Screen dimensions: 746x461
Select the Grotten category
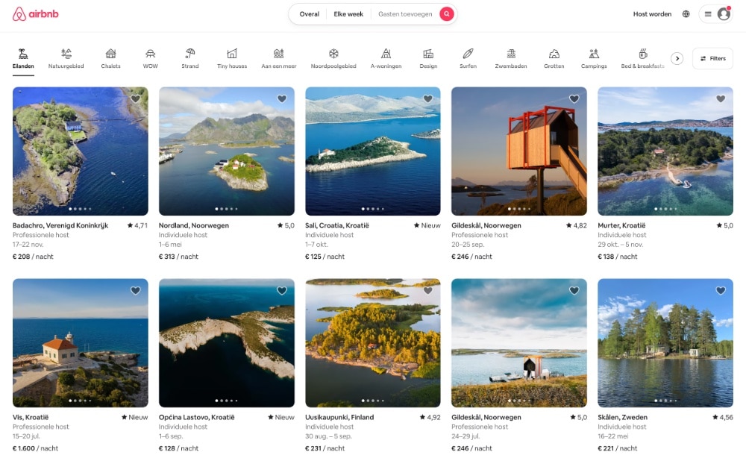(554, 58)
